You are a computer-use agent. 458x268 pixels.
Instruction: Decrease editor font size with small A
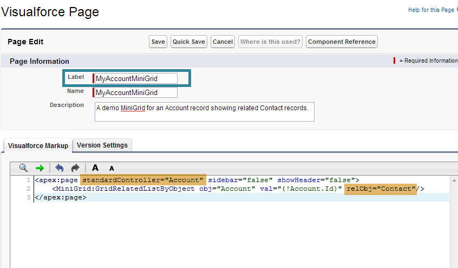pos(112,169)
